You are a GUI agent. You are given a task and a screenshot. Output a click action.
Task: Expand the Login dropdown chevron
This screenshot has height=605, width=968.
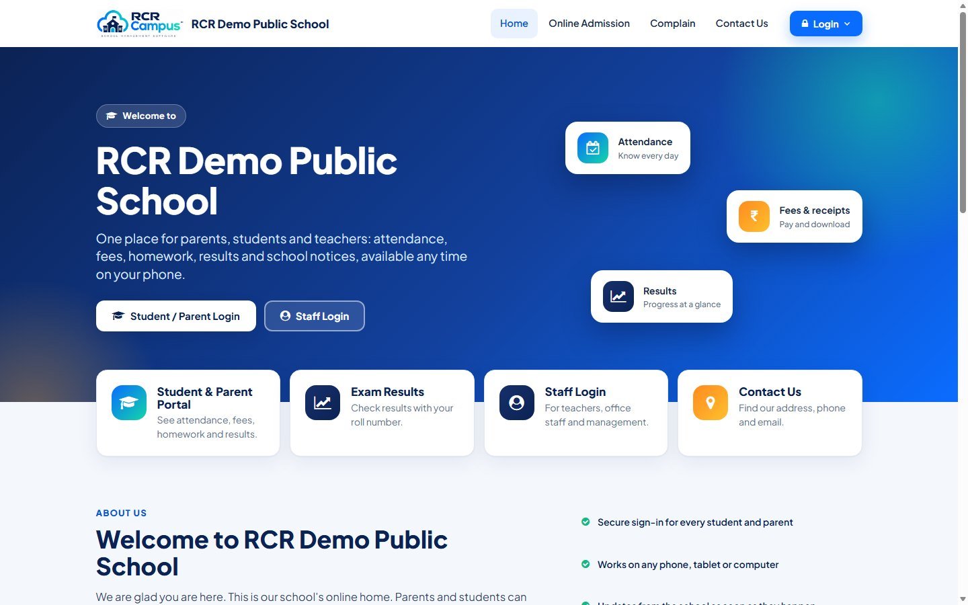(x=847, y=24)
